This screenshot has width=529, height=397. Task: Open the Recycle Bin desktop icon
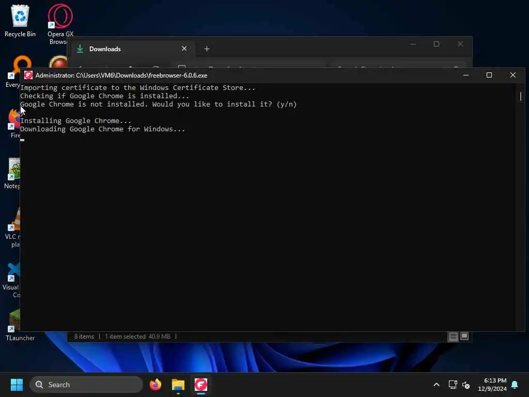20,21
